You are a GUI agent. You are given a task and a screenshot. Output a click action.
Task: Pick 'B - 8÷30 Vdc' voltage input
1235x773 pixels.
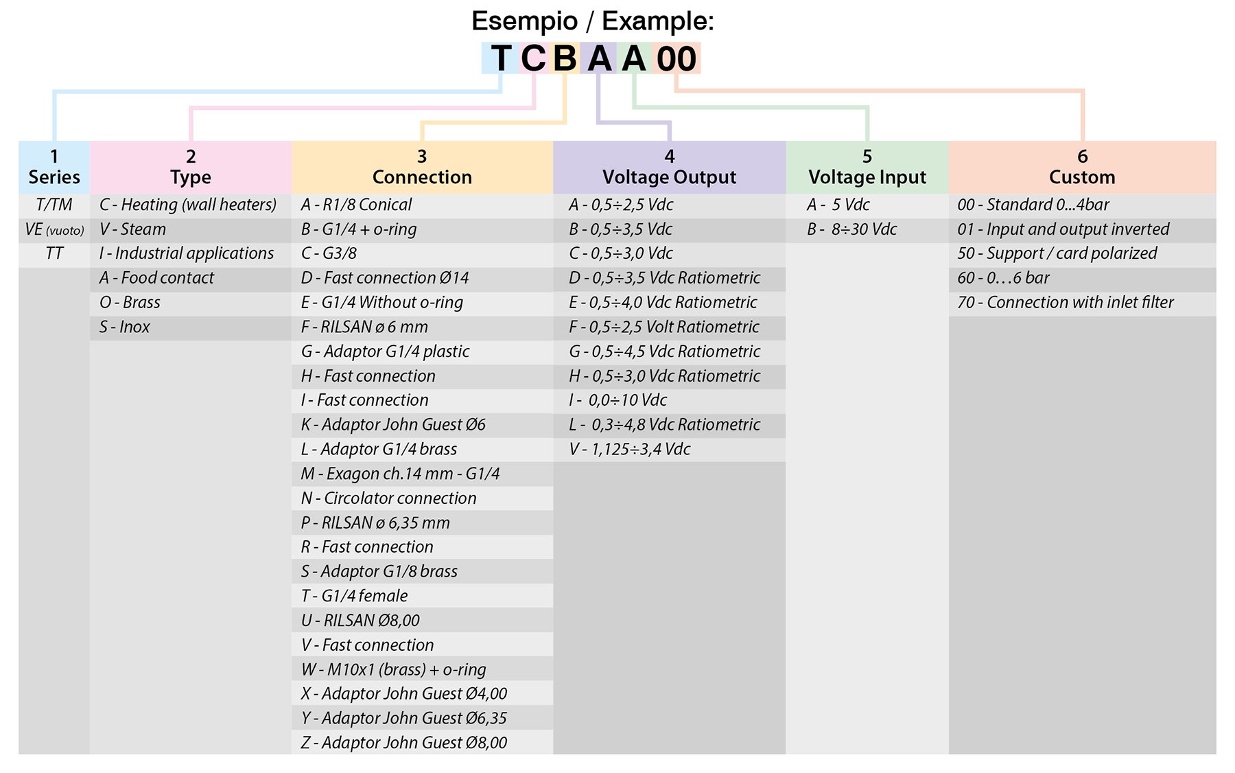pyautogui.click(x=852, y=229)
